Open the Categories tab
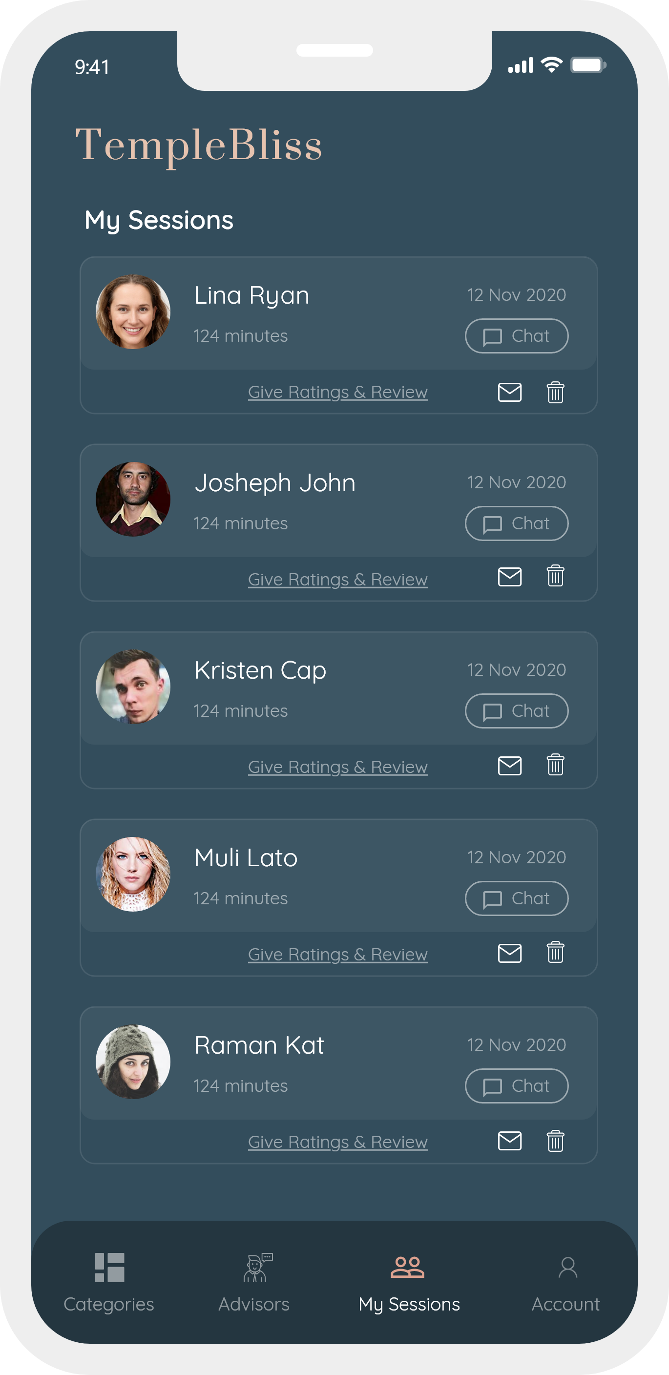The height and width of the screenshot is (1375, 669). [x=109, y=1282]
